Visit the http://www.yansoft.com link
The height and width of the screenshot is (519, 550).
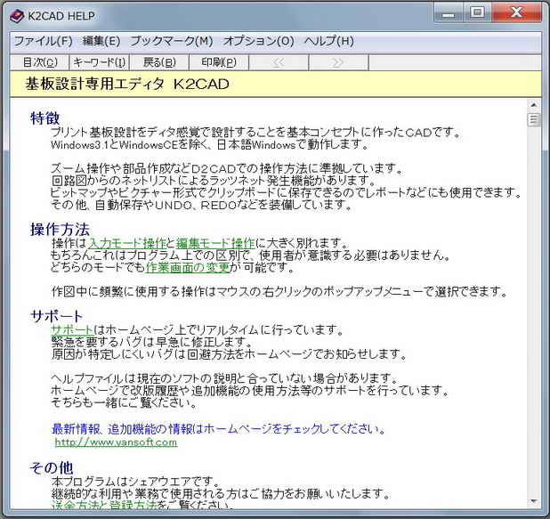click(x=116, y=442)
